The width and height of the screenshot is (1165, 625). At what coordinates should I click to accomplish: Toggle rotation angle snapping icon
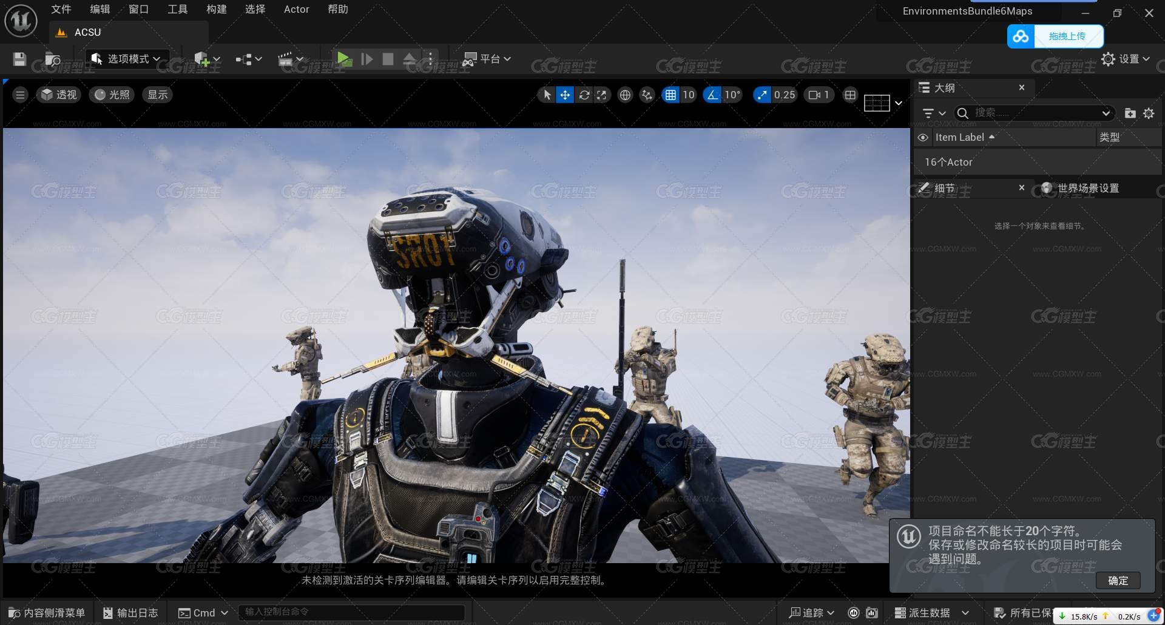[x=712, y=95]
